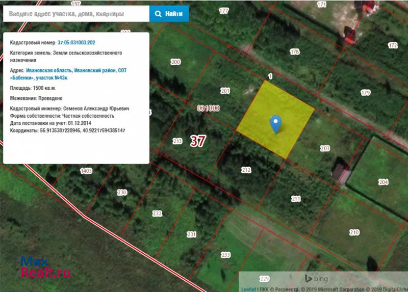Select parcel labeled 212 on map

[x=246, y=170]
